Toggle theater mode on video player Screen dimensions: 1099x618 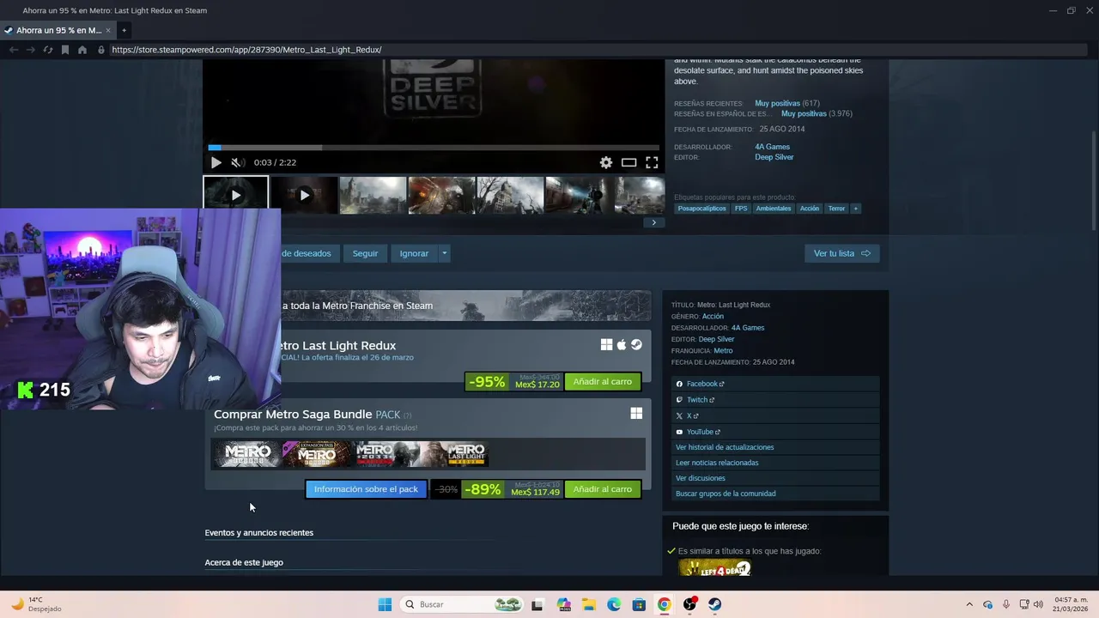coord(628,162)
